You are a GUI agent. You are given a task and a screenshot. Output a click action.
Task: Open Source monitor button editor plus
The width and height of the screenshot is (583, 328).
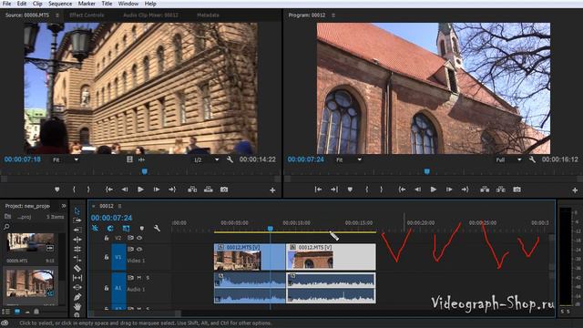tap(272, 190)
